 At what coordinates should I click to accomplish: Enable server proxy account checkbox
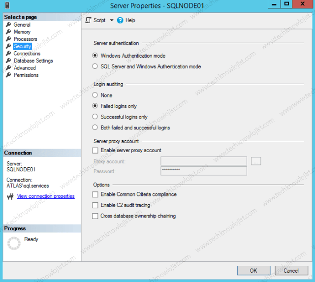click(x=95, y=151)
